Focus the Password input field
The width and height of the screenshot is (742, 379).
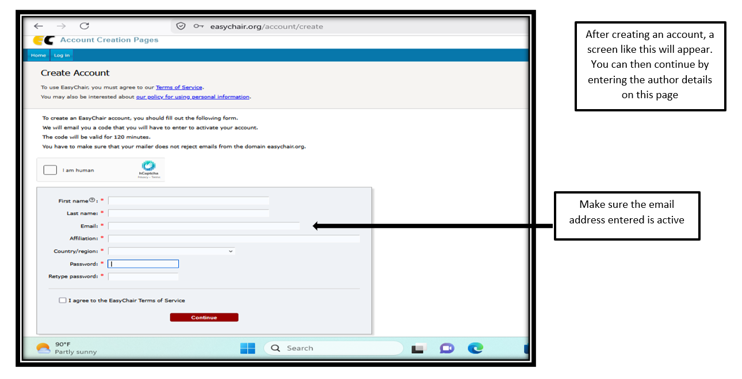tap(143, 264)
